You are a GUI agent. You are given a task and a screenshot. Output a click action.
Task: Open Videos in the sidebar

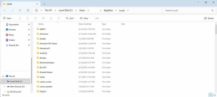point(12,40)
